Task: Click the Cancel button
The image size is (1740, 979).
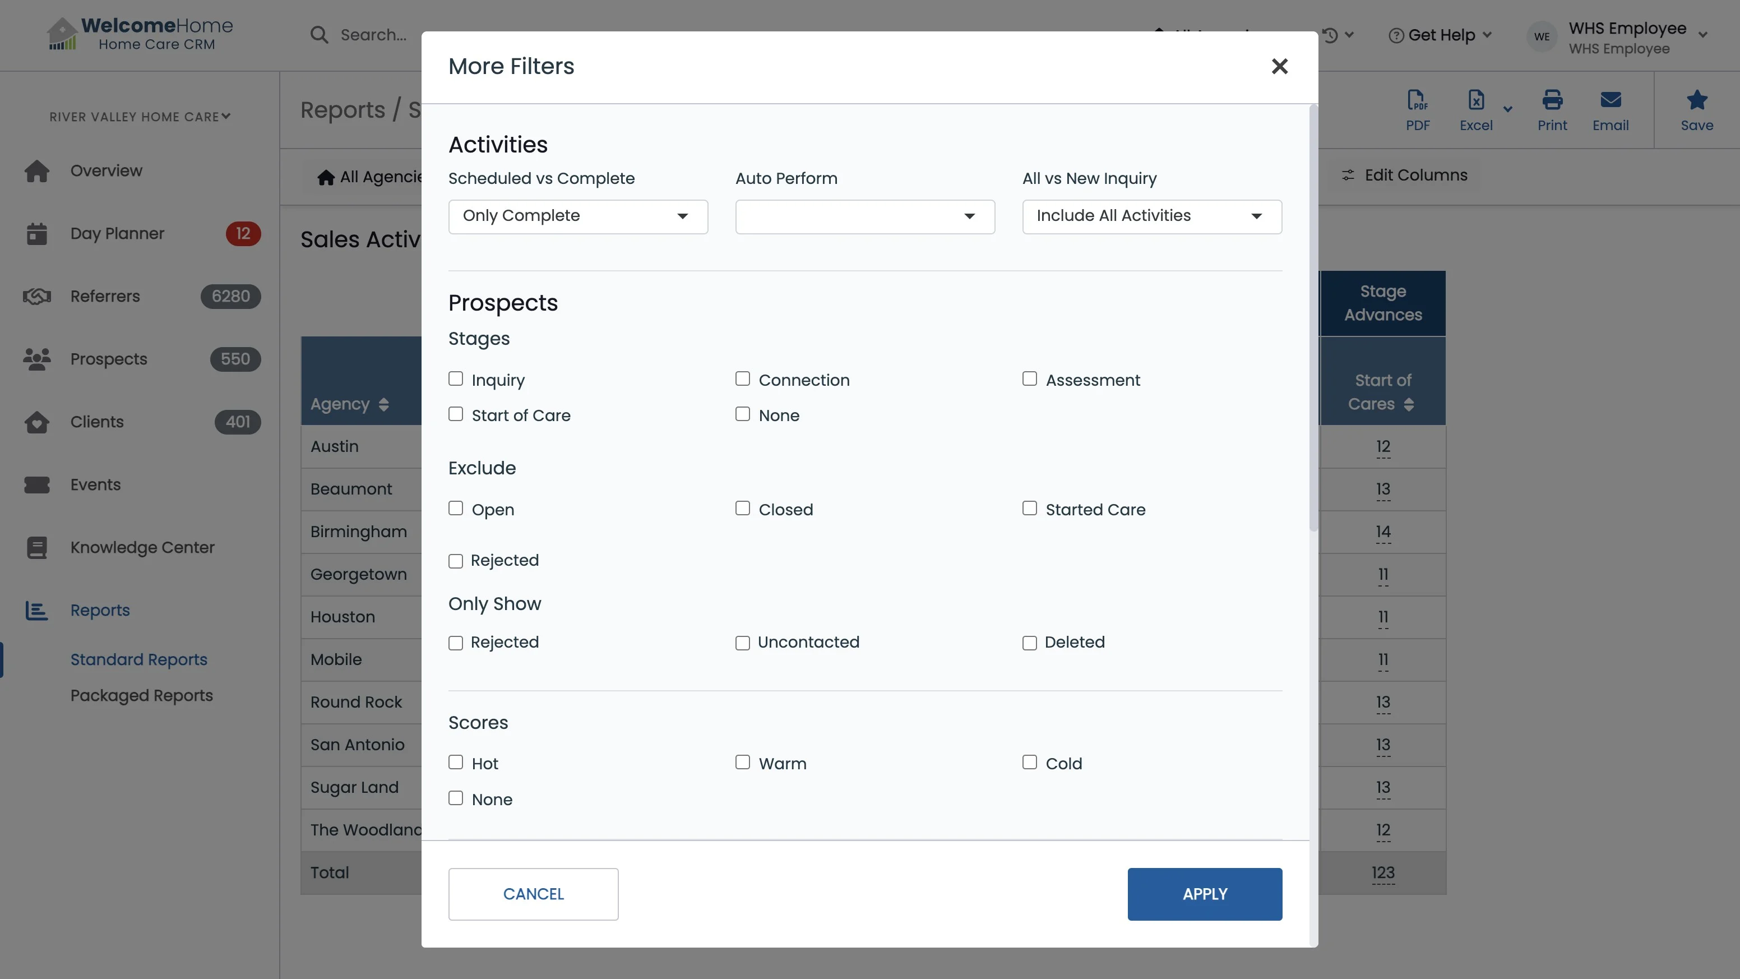Action: click(533, 894)
